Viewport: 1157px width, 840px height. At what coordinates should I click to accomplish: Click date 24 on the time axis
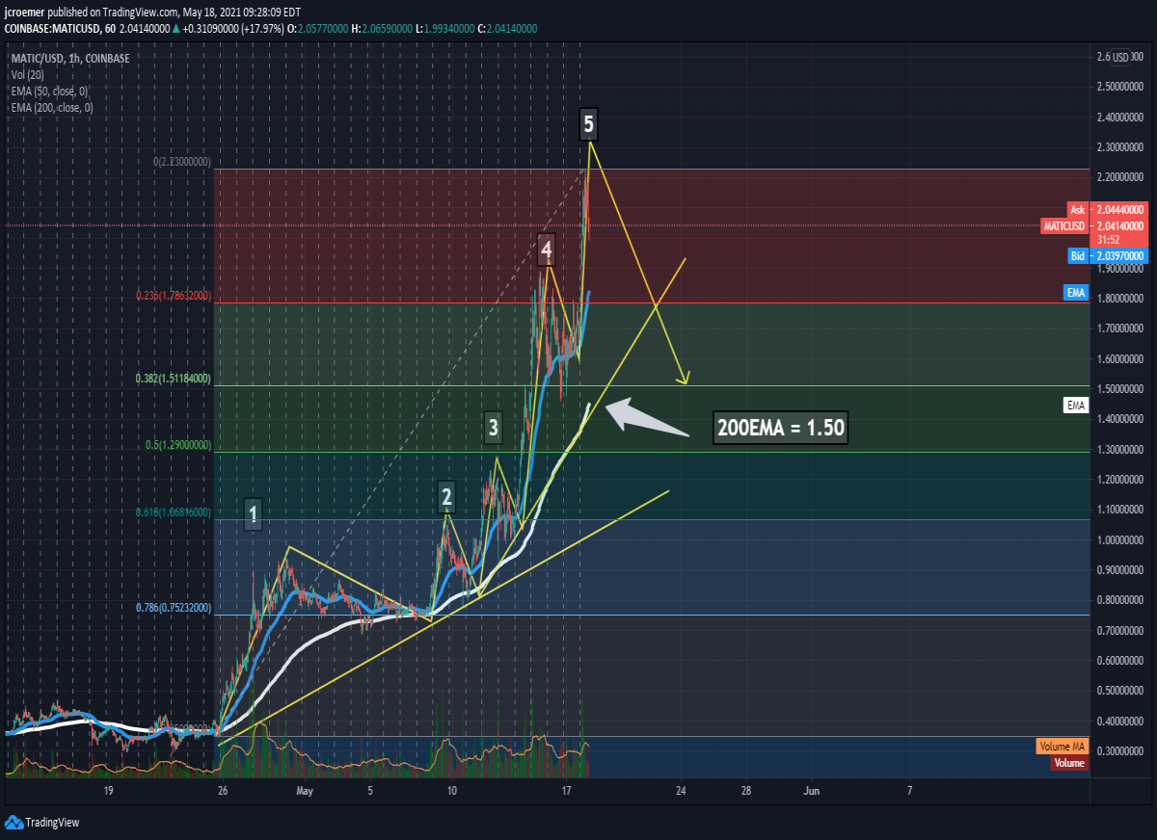tap(682, 791)
